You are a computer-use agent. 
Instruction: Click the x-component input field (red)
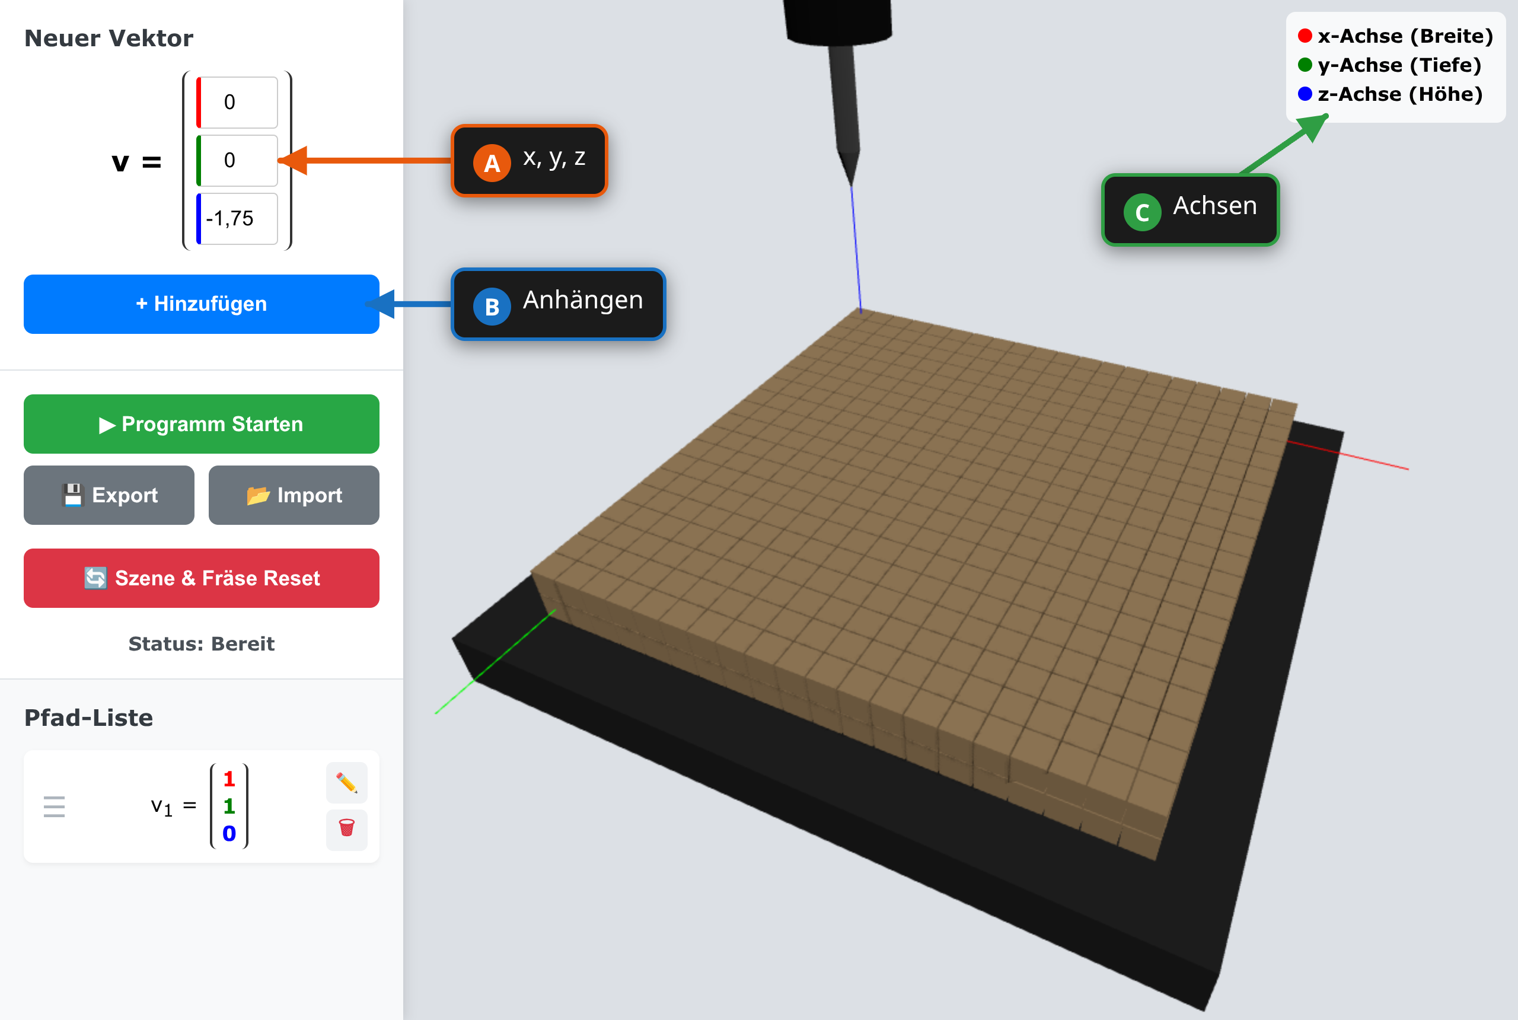pyautogui.click(x=237, y=102)
